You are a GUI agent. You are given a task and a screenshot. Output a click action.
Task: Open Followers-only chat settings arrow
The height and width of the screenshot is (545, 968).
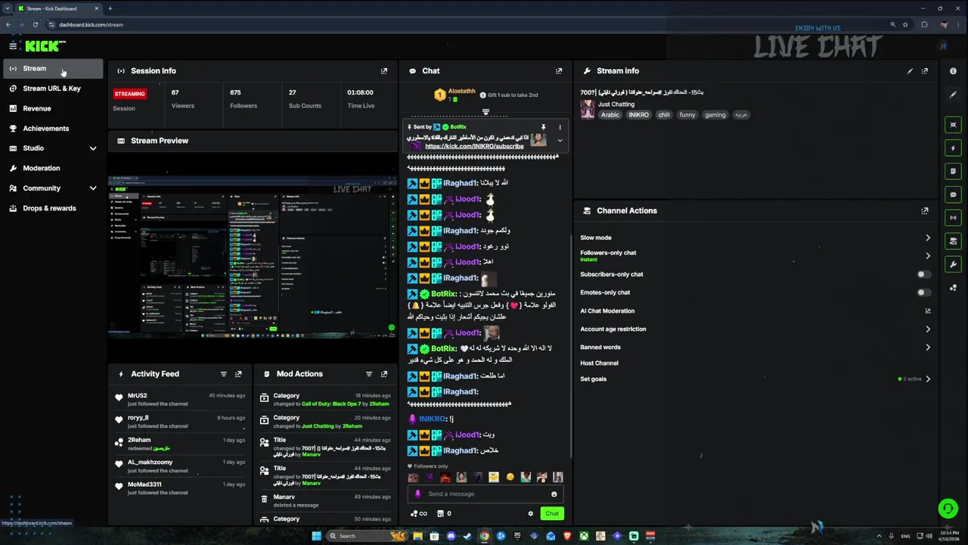click(x=928, y=256)
